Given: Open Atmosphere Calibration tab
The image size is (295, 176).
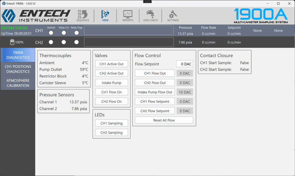Looking at the screenshot, I should coord(18,83).
